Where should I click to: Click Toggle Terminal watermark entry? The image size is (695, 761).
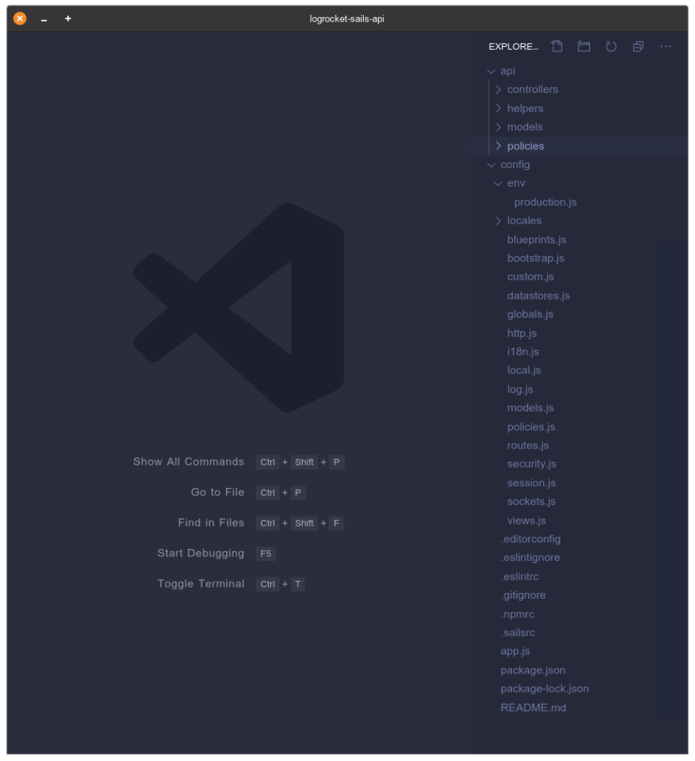[x=199, y=583]
